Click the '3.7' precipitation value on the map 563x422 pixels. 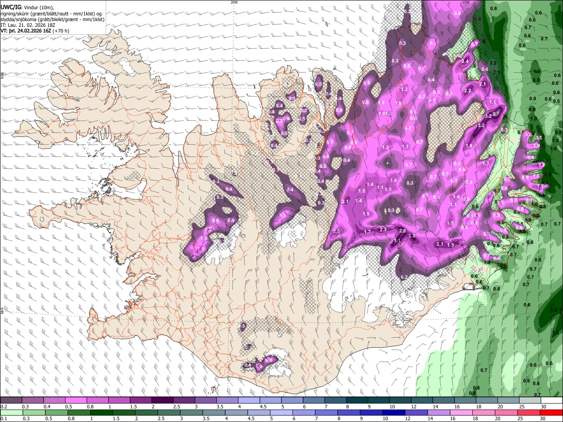pos(496,114)
